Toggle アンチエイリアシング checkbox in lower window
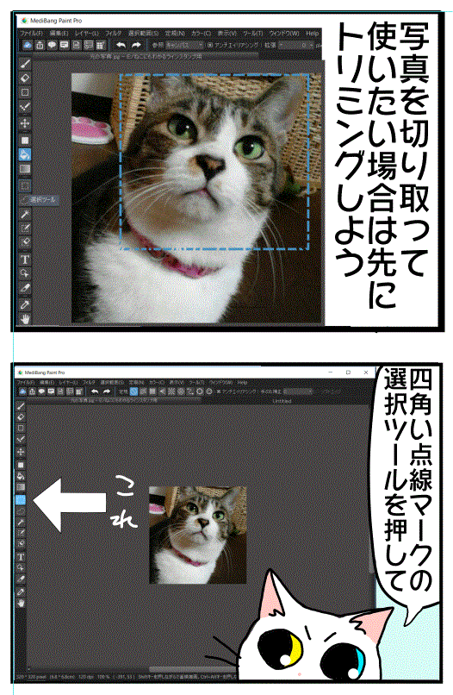Screen dimensions: 453x695 point(218,391)
